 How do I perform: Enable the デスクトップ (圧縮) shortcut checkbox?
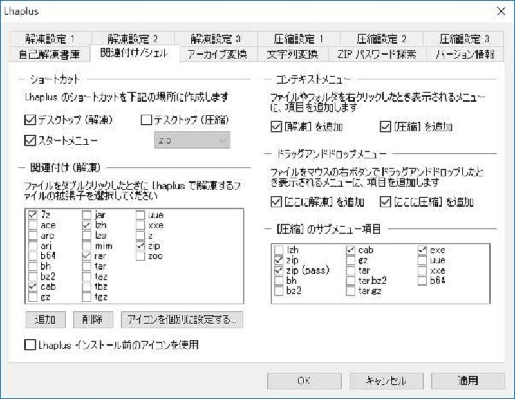coord(147,120)
